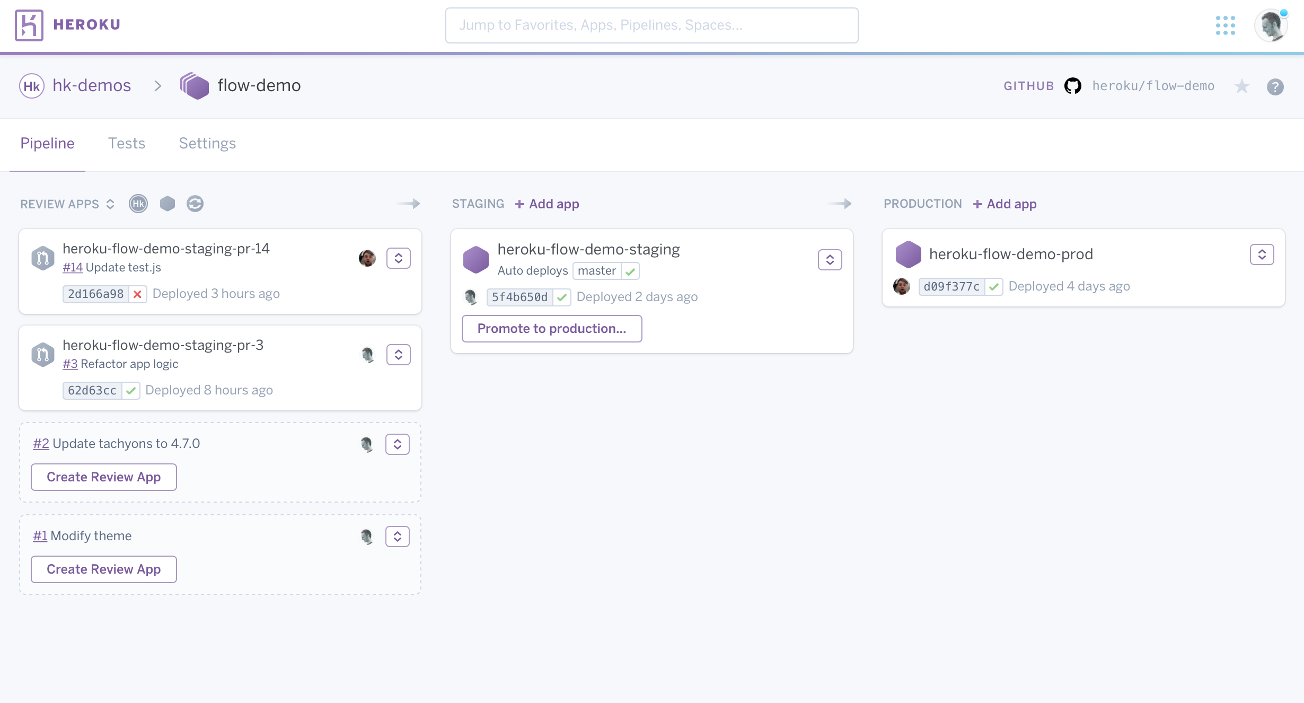Expand the heroku-flow-demo-staging-pr-14 app options
Screen dimensions: 1304x703
[399, 258]
